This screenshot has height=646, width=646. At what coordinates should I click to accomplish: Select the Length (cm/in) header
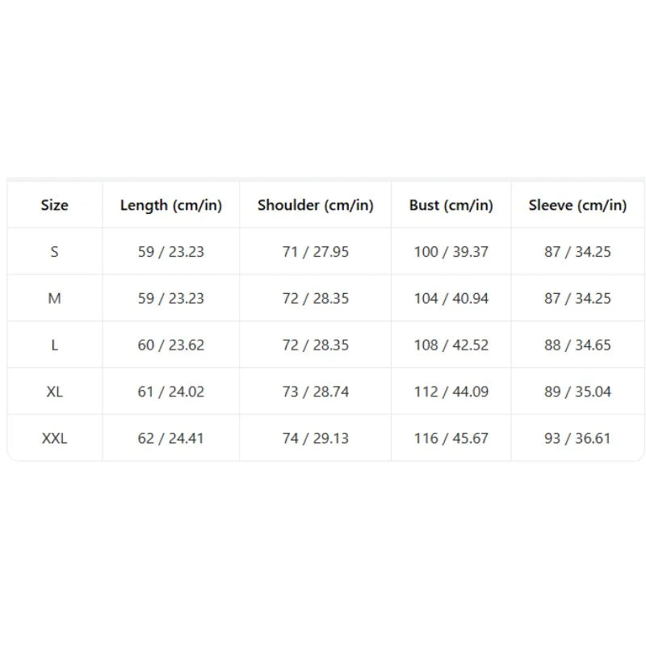[171, 205]
